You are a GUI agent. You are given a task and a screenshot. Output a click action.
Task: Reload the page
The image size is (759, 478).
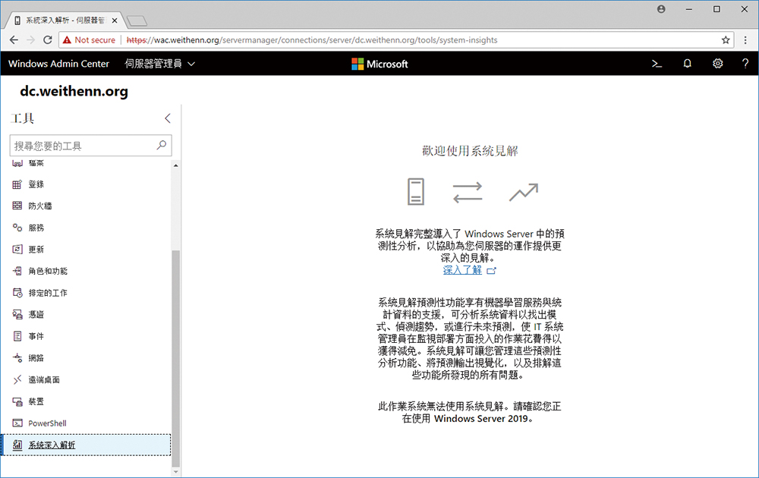(x=47, y=40)
